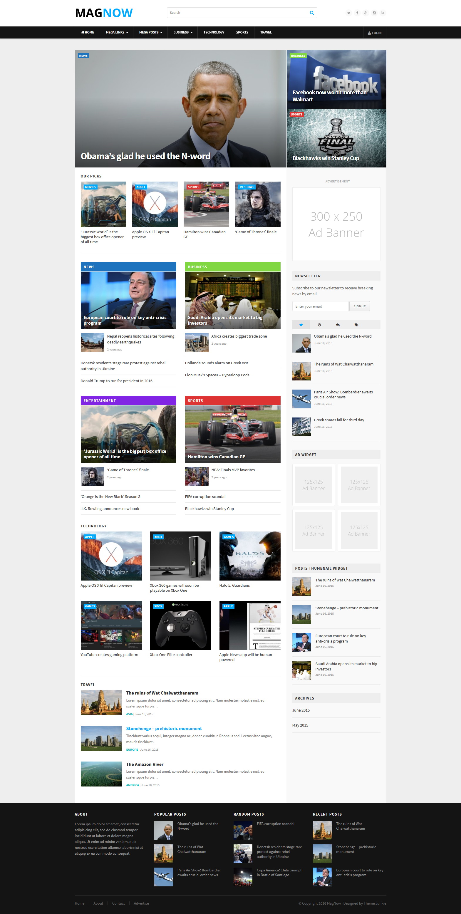461x914 pixels.
Task: Open Our Picks' Hamilton wins Canadian GP thumbnail
Action: coord(206,204)
